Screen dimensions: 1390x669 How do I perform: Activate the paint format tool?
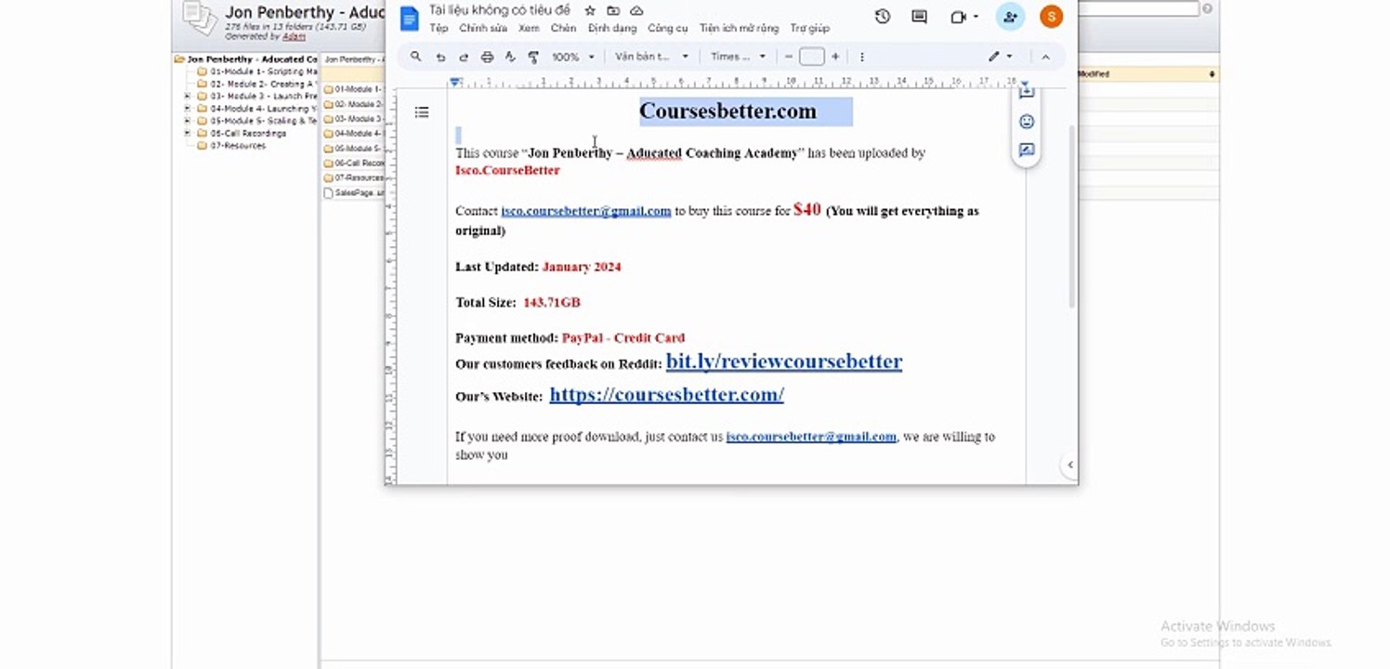533,57
